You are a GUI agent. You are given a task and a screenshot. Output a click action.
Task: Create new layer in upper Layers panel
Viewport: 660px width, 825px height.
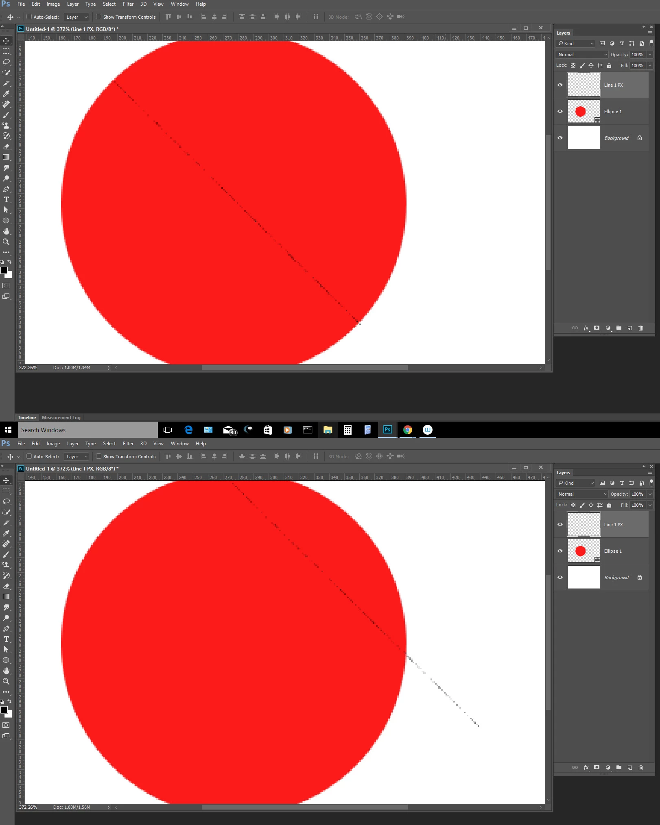point(630,328)
